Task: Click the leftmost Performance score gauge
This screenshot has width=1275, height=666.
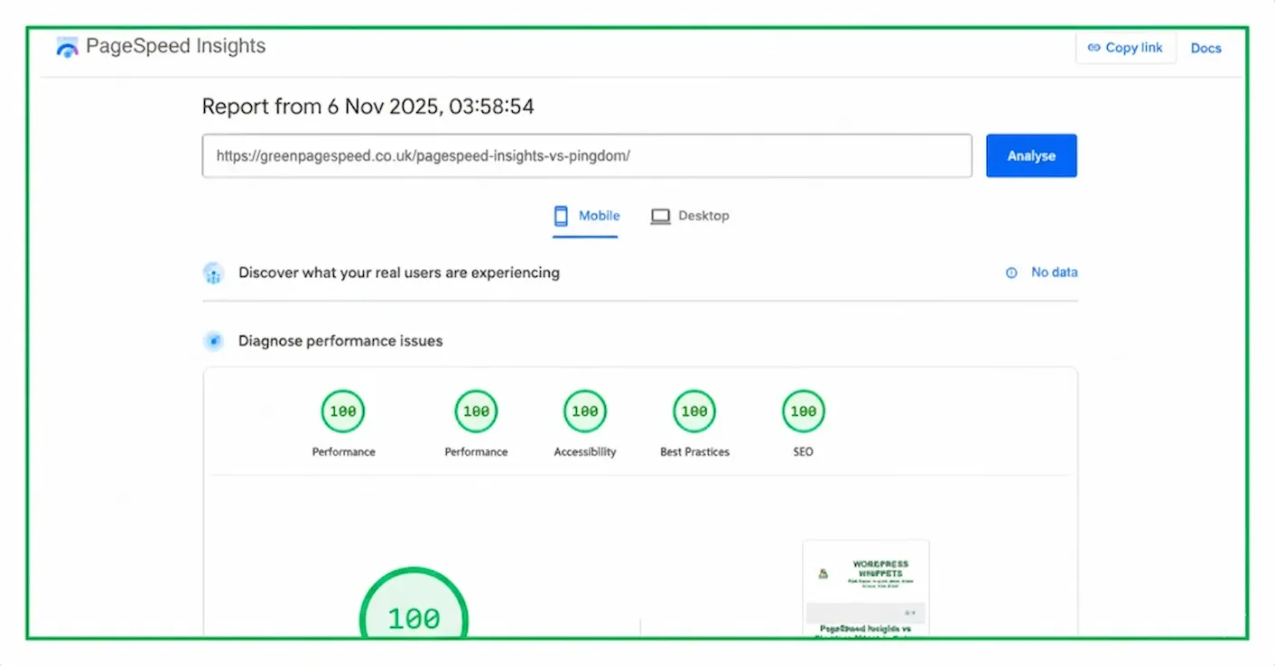Action: click(x=343, y=412)
